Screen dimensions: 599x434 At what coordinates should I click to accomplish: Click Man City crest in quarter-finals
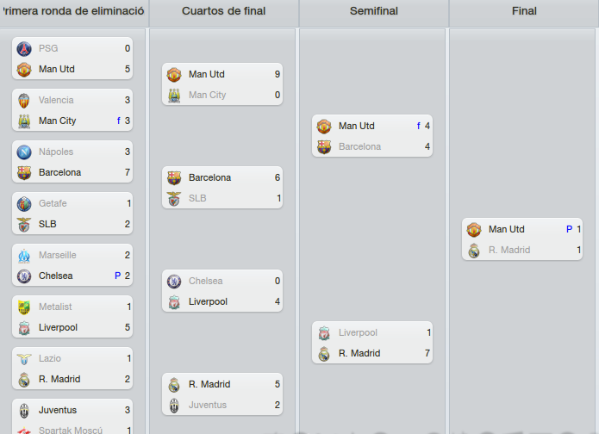pos(174,95)
